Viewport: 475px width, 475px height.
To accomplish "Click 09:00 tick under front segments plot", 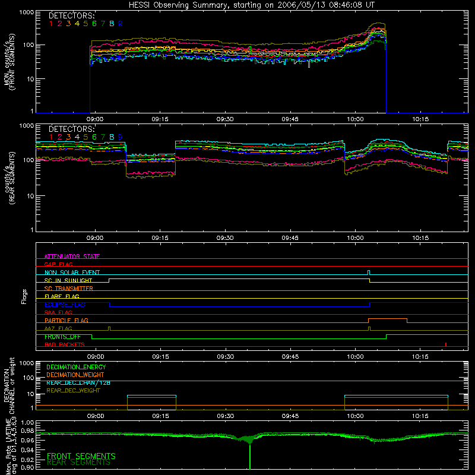I will [95, 119].
